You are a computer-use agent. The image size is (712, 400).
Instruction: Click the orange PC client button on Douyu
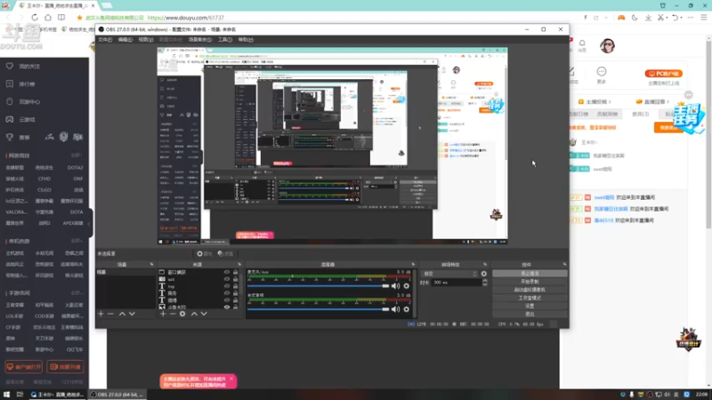663,74
